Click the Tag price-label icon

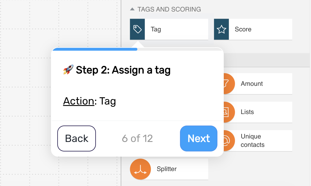click(137, 29)
